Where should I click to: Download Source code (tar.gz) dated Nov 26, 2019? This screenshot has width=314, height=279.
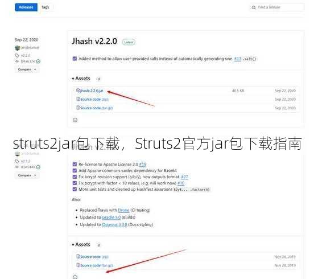click(97, 265)
